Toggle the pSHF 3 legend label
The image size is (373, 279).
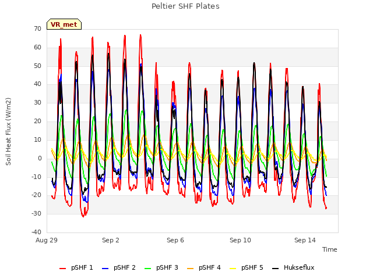167,267
